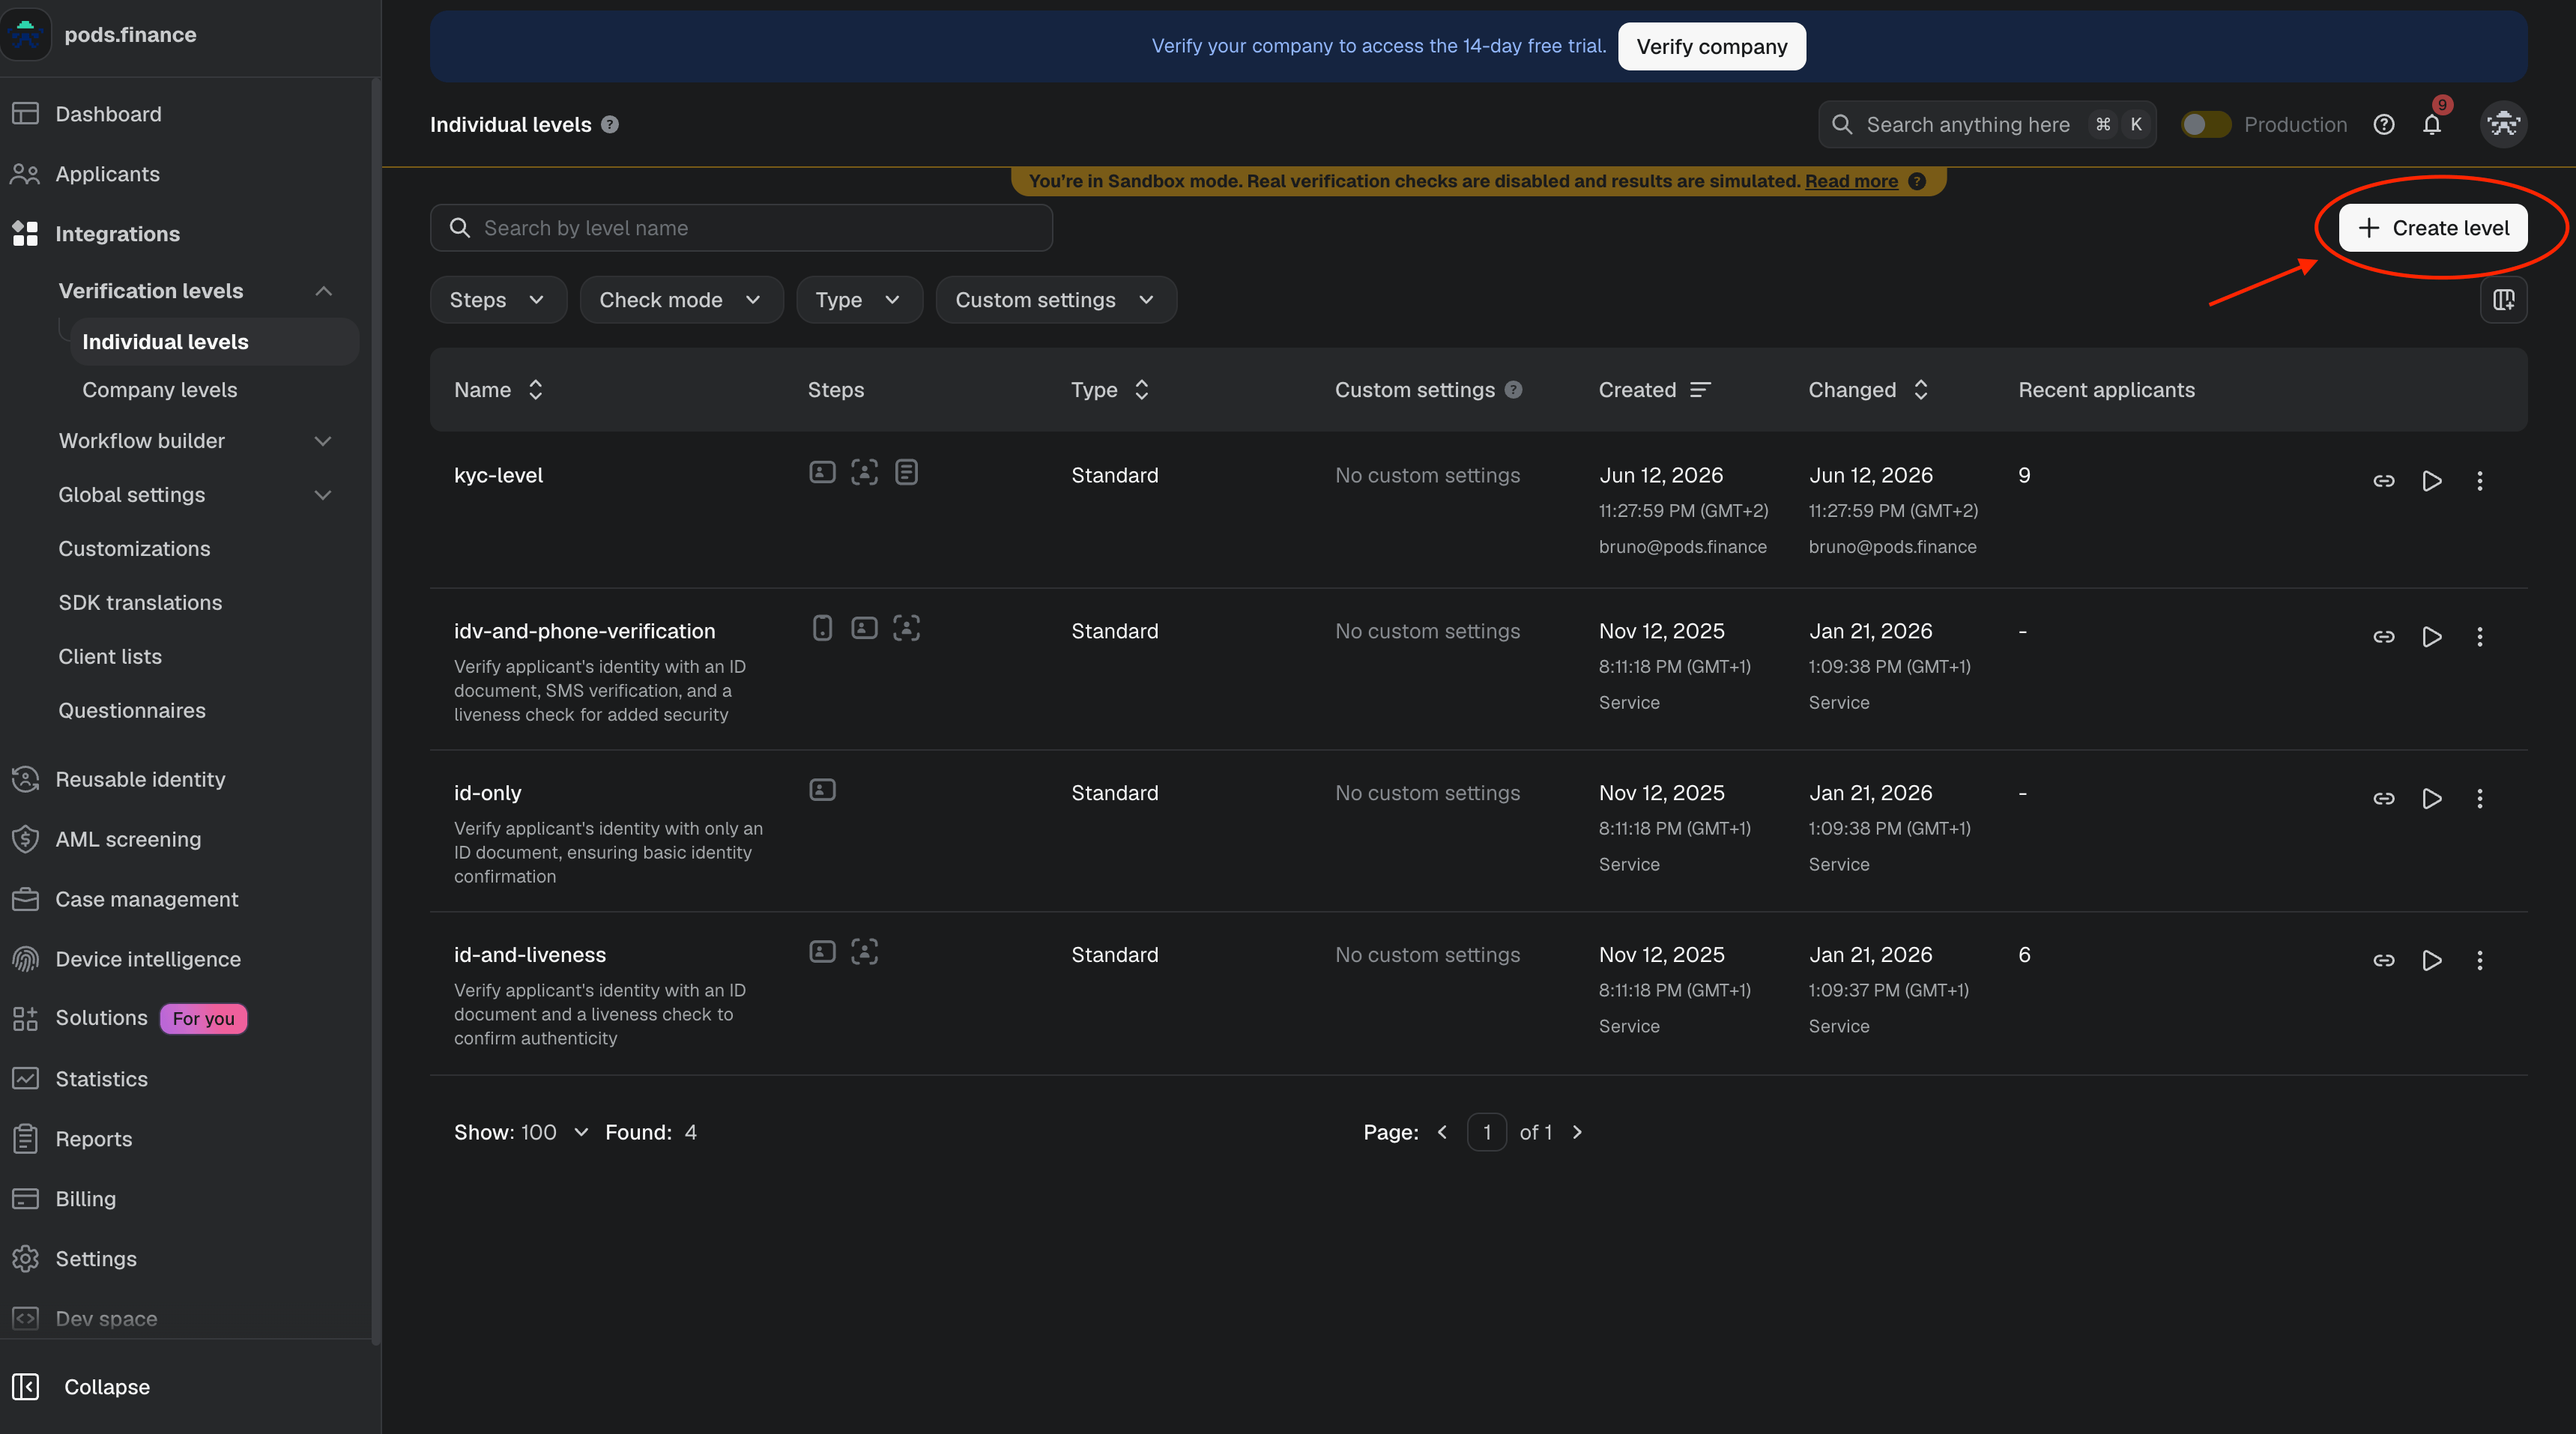Open Applicants in the sidebar
Image resolution: width=2576 pixels, height=1434 pixels.
pos(107,174)
